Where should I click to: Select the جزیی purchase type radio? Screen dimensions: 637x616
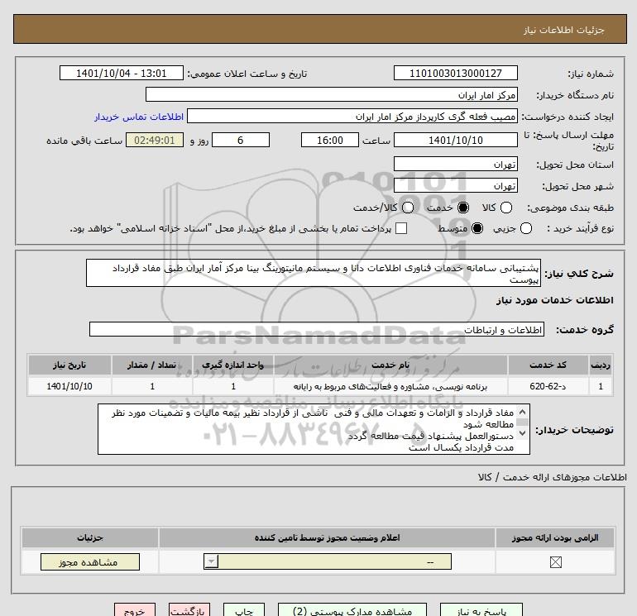point(525,228)
